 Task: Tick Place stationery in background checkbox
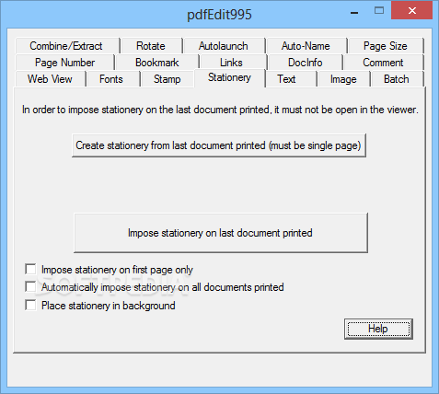(30, 306)
